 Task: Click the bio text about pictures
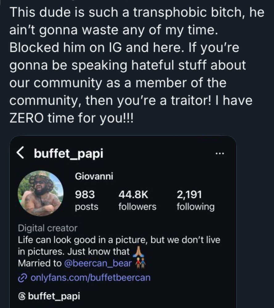[119, 240]
